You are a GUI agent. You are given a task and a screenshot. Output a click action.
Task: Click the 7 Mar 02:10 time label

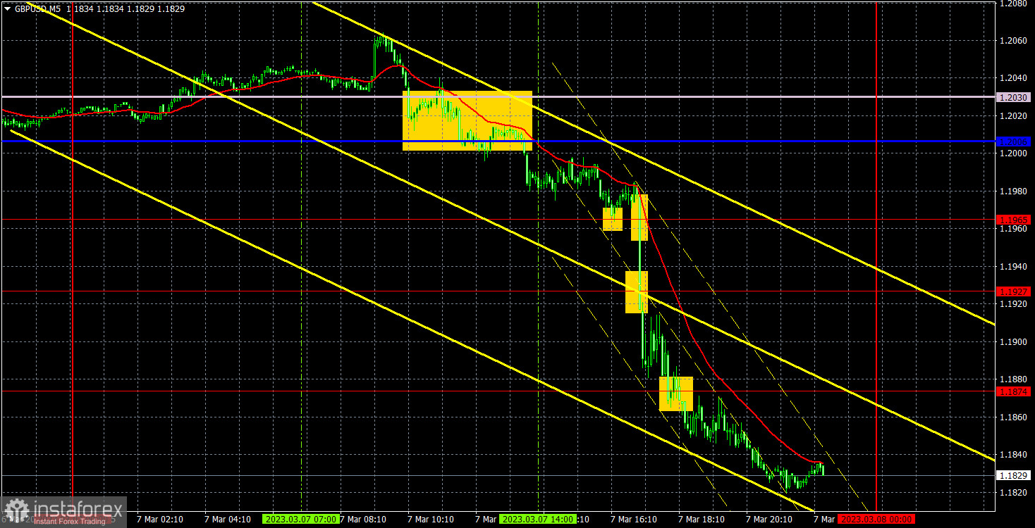(x=160, y=520)
